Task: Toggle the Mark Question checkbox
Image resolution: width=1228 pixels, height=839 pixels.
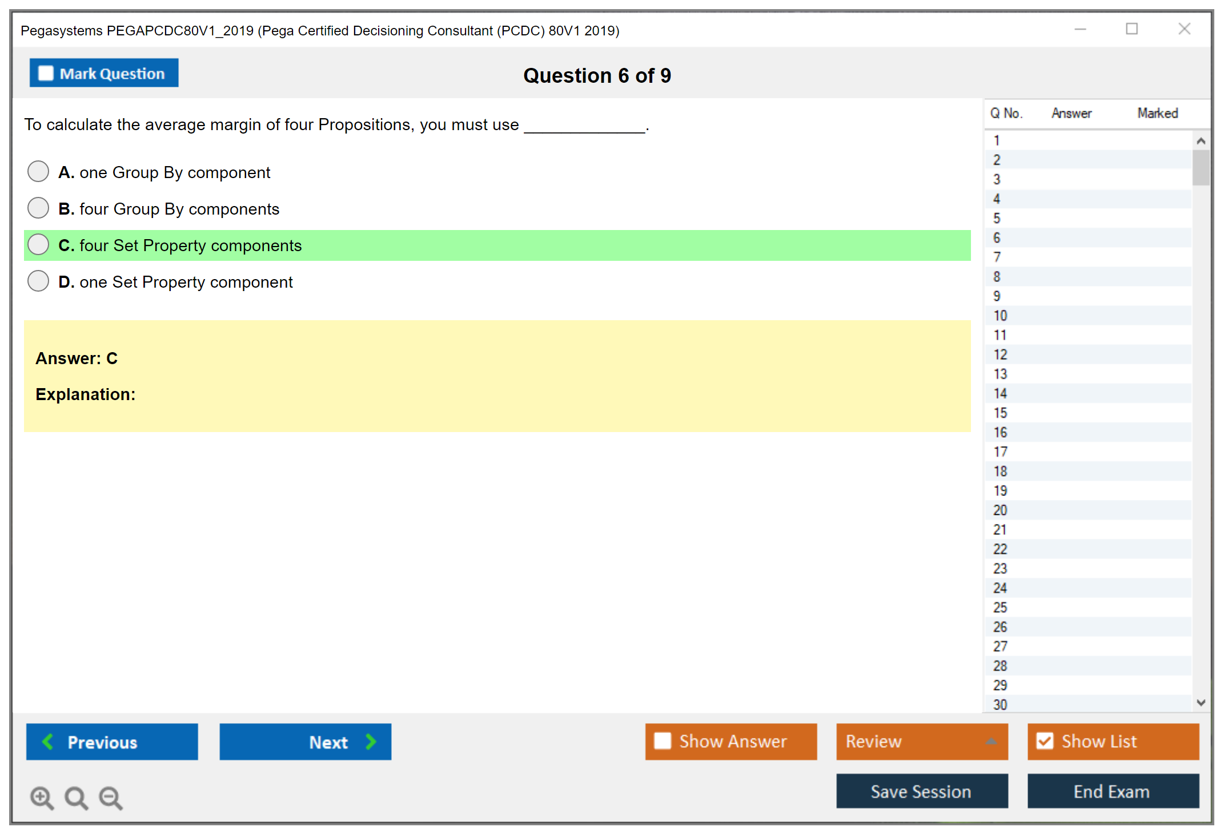Action: click(x=46, y=73)
